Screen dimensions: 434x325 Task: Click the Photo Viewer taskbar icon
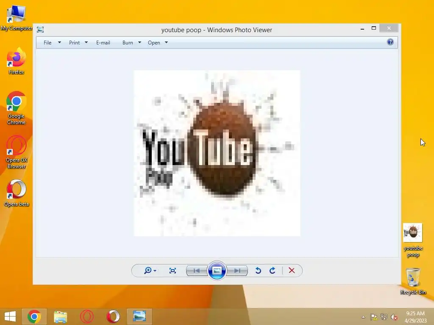pyautogui.click(x=139, y=317)
